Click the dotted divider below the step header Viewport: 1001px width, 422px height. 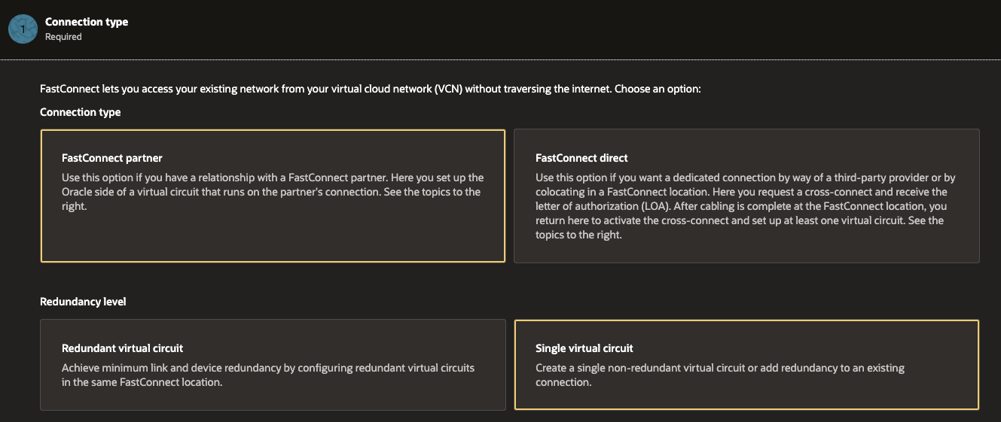click(500, 59)
